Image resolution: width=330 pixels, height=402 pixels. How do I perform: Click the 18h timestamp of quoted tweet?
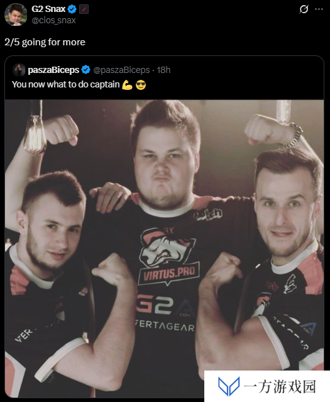(x=163, y=70)
